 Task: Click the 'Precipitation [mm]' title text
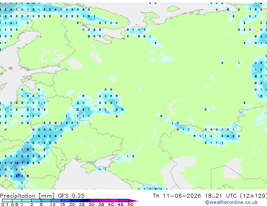click(x=27, y=196)
